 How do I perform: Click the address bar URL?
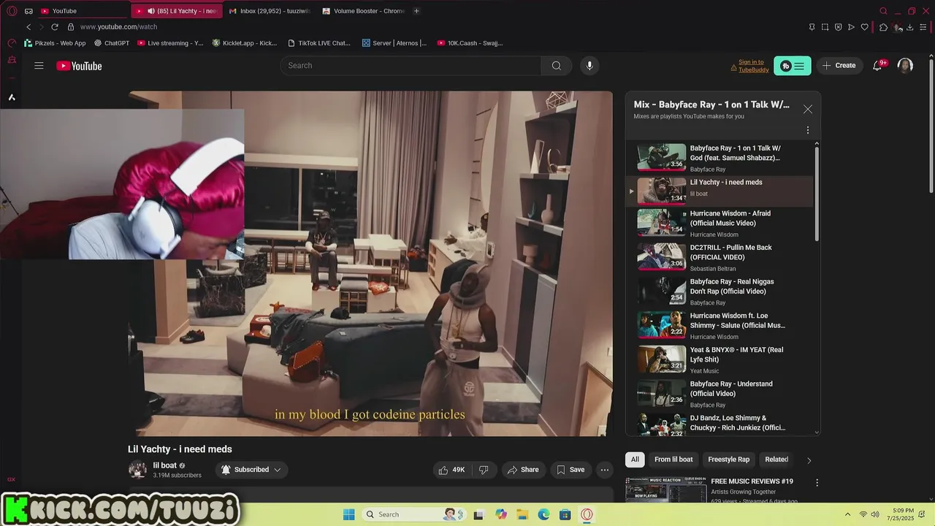click(x=118, y=27)
